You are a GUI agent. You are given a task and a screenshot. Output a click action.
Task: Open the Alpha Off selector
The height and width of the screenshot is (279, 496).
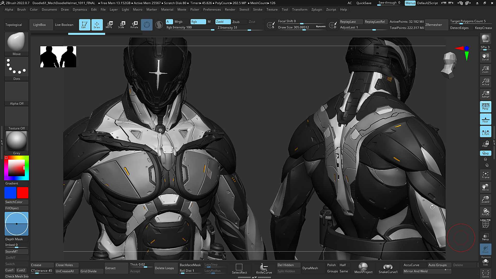pyautogui.click(x=17, y=94)
